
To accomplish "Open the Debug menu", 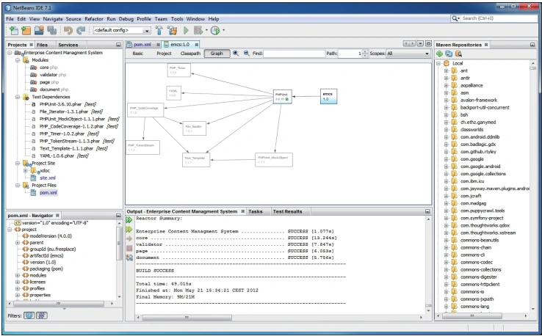I will click(126, 19).
